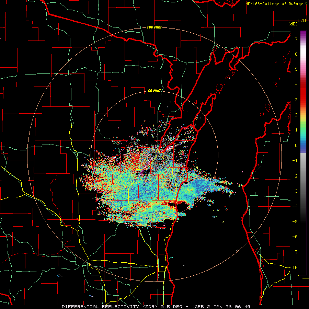Click the NEXLAB-College of DuPage watermark text
The image size is (309, 309).
(275, 4)
